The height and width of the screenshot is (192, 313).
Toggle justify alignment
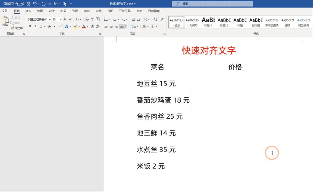pos(122,26)
